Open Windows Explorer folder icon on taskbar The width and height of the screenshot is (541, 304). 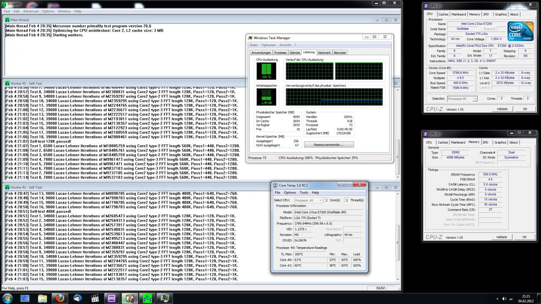(x=43, y=298)
